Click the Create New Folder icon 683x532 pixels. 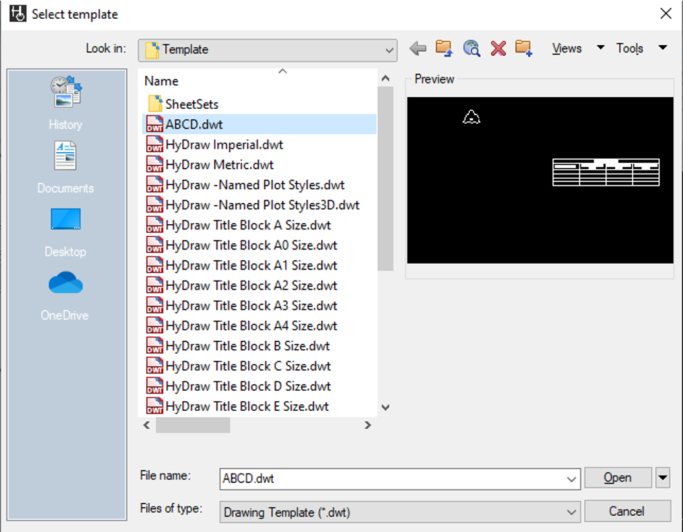tap(524, 49)
